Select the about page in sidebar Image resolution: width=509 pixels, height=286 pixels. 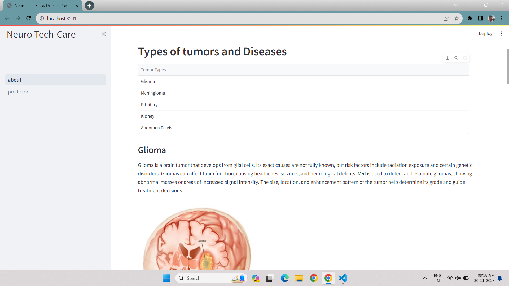pyautogui.click(x=15, y=80)
